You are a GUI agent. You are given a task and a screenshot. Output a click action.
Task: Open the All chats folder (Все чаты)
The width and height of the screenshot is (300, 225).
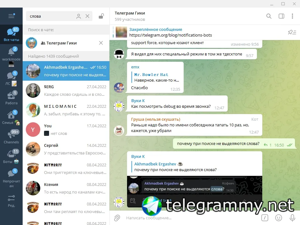(11, 34)
